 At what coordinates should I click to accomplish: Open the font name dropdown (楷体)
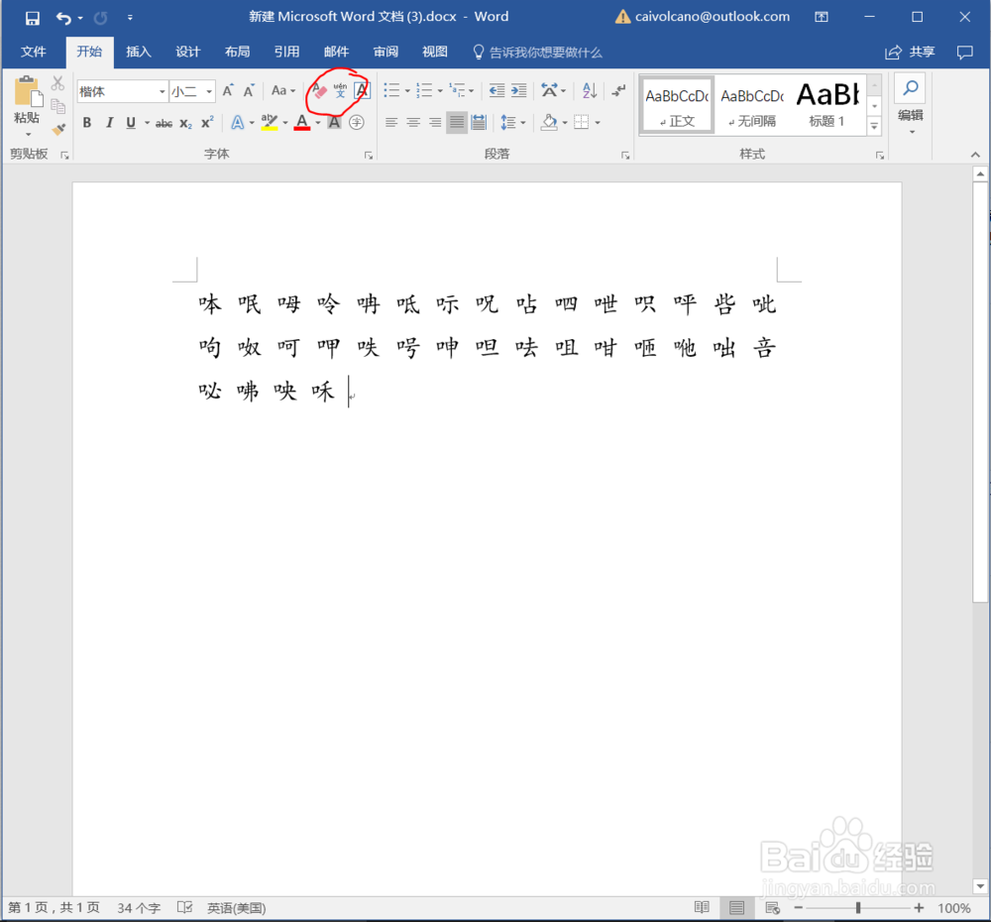tap(162, 91)
